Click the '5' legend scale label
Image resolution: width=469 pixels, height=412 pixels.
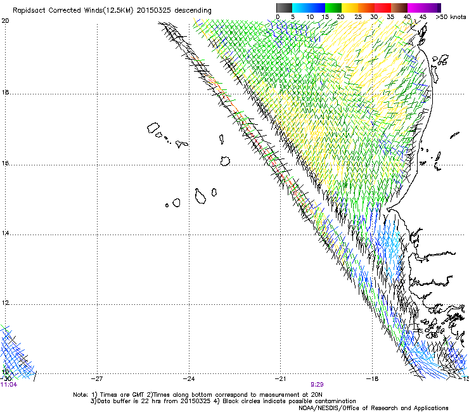(293, 17)
